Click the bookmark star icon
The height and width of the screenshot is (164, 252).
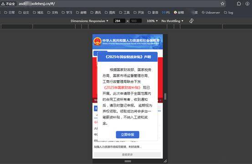pyautogui.click(x=222, y=4)
